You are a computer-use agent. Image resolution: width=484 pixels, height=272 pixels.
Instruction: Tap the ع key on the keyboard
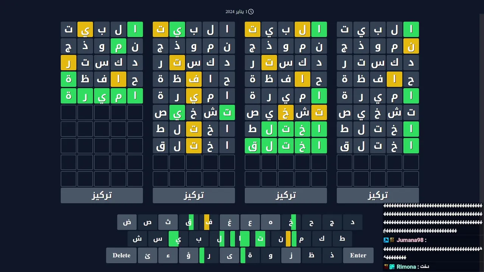click(250, 222)
